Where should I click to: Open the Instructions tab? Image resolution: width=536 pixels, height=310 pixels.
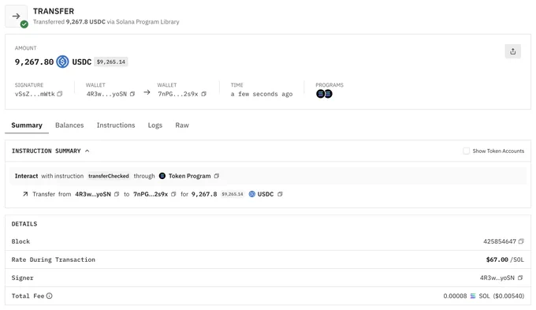(116, 125)
